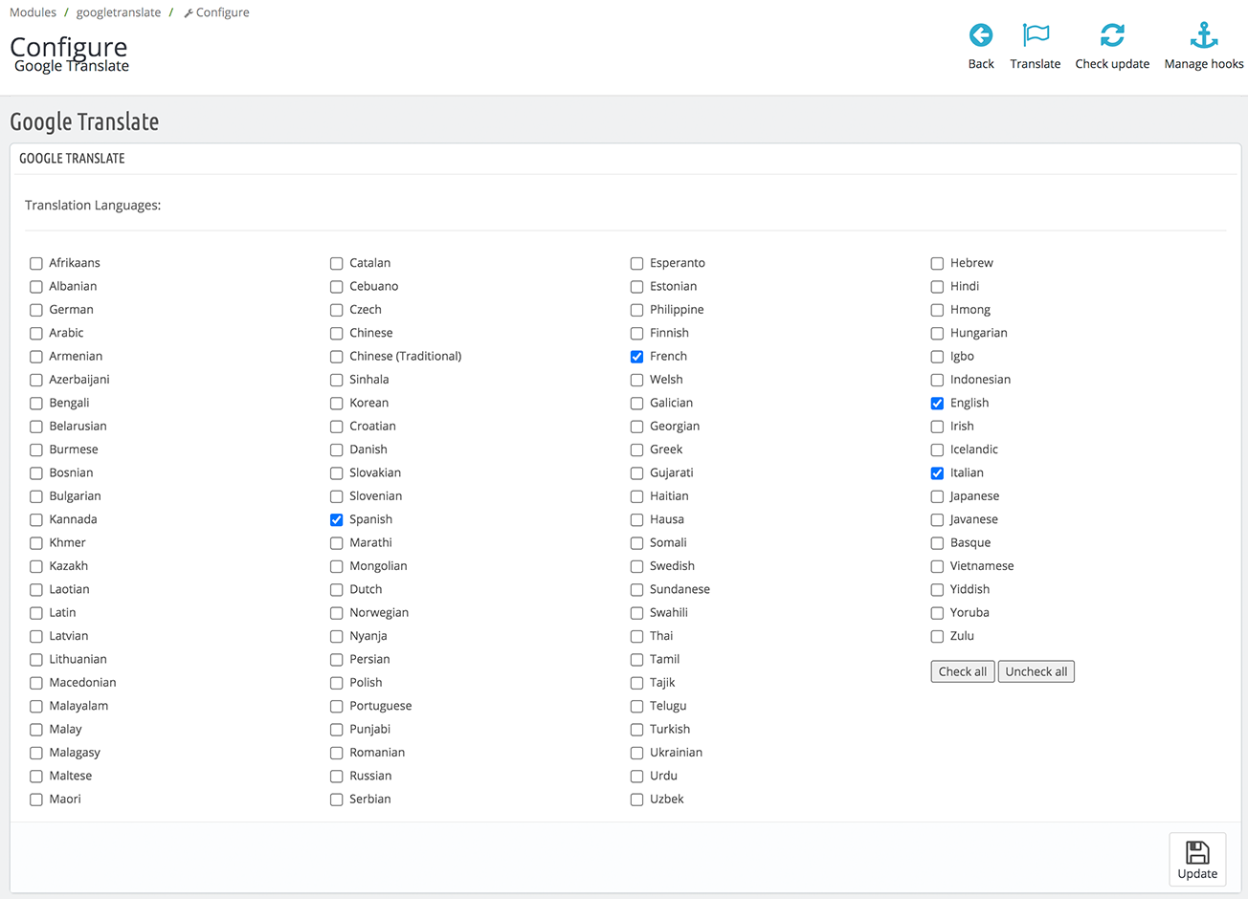Viewport: 1248px width, 899px height.
Task: Go to googletranslate breadcrumb link
Action: [x=119, y=12]
